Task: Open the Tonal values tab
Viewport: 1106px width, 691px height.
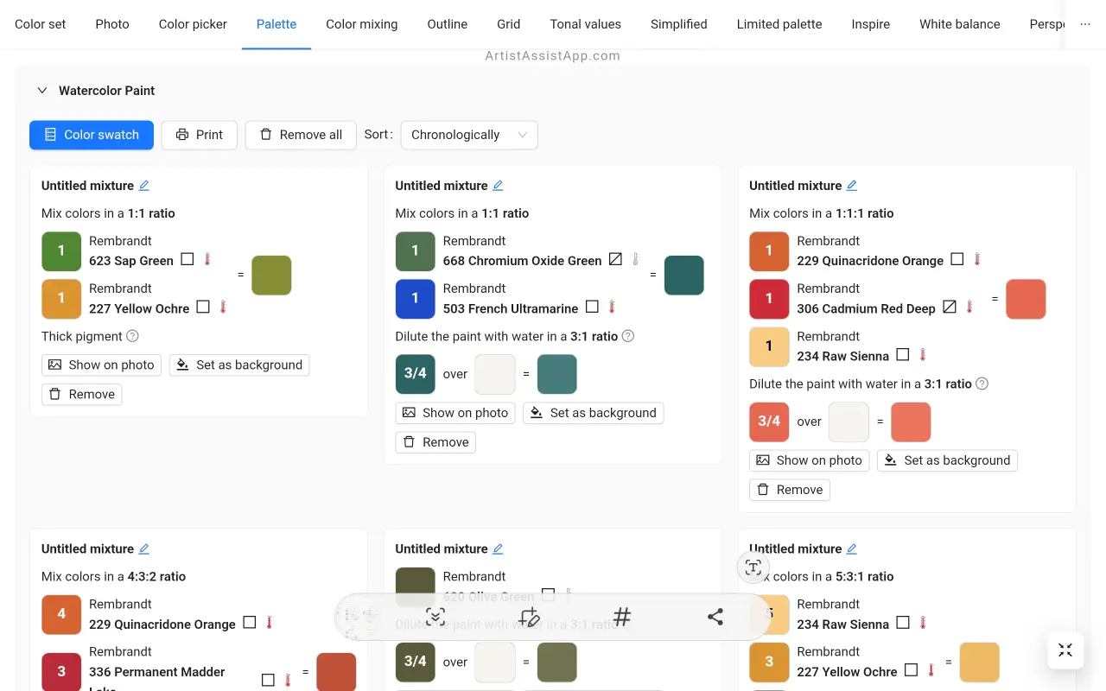Action: coord(585,24)
